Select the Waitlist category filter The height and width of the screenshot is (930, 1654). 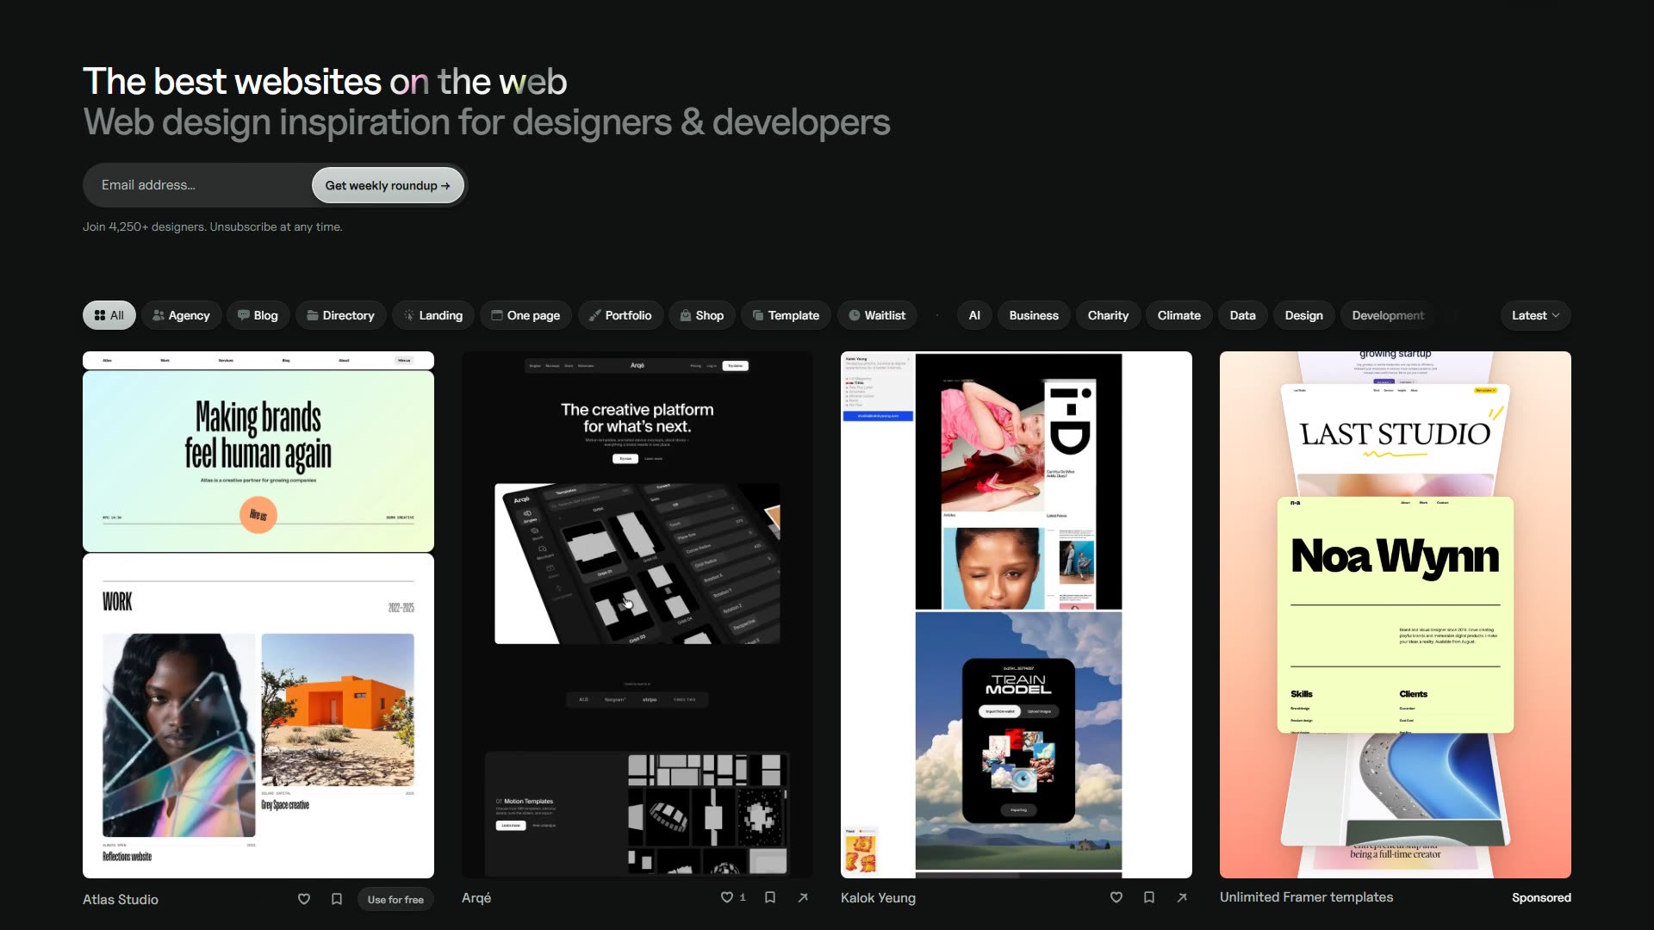coord(877,315)
